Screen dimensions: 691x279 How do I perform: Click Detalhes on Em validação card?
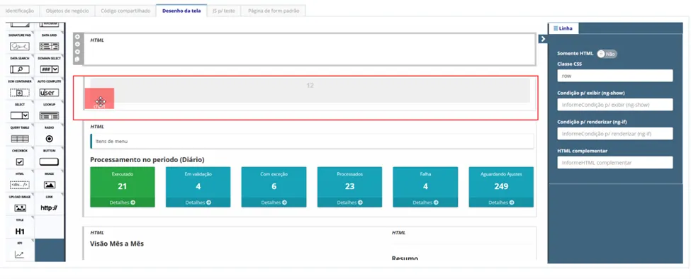(198, 203)
